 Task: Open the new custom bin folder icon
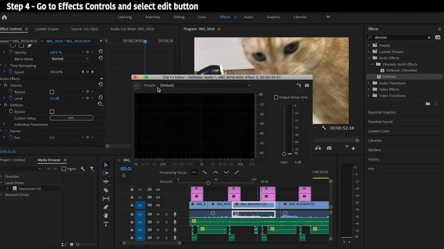pyautogui.click(x=428, y=104)
